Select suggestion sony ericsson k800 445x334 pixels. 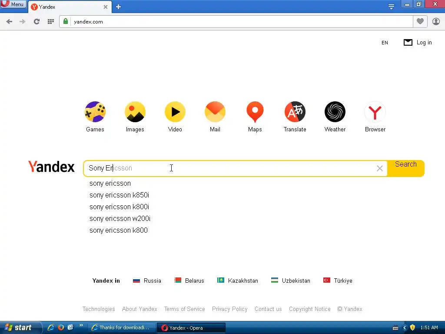tap(118, 230)
